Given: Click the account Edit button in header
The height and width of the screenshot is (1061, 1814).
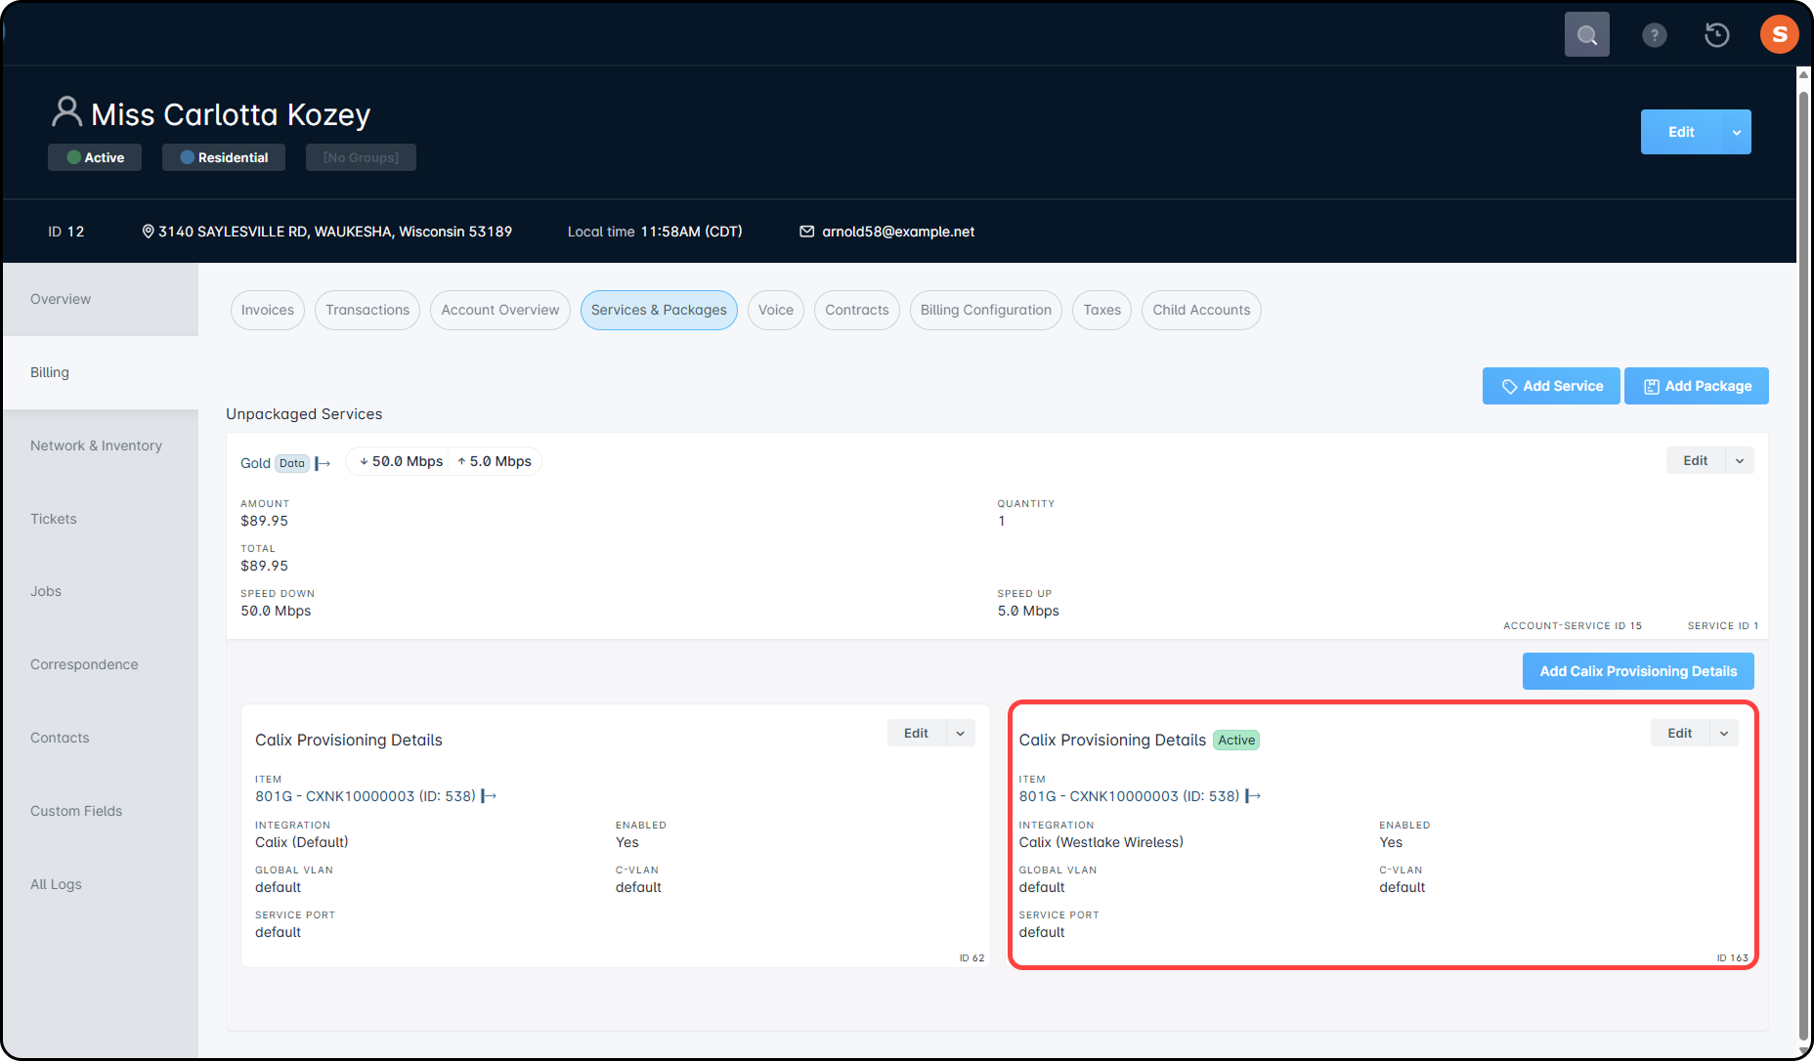Looking at the screenshot, I should (x=1681, y=132).
